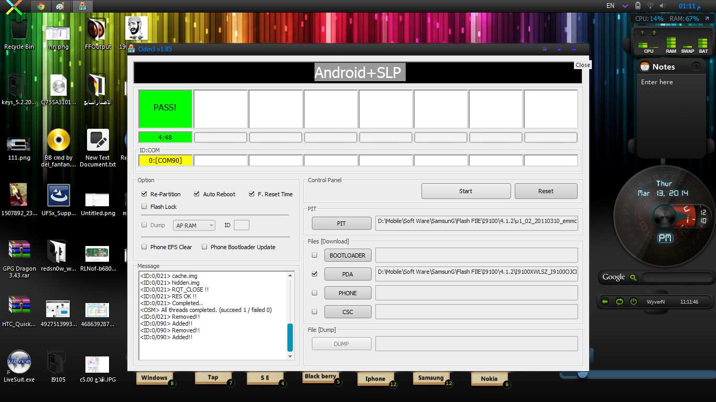Toggle the F. Reset Time checkbox

252,194
